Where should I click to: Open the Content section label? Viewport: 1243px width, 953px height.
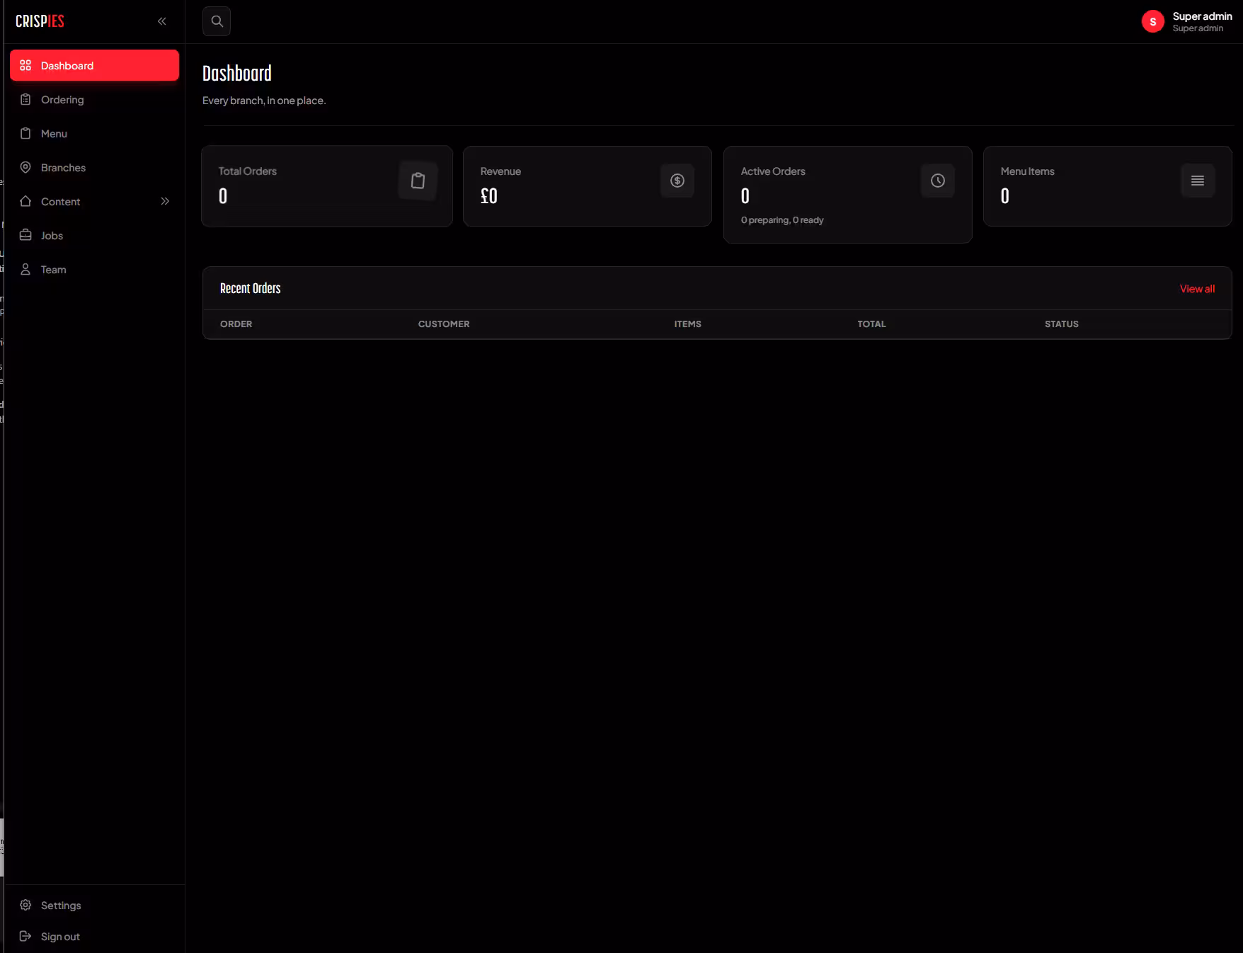coord(60,201)
